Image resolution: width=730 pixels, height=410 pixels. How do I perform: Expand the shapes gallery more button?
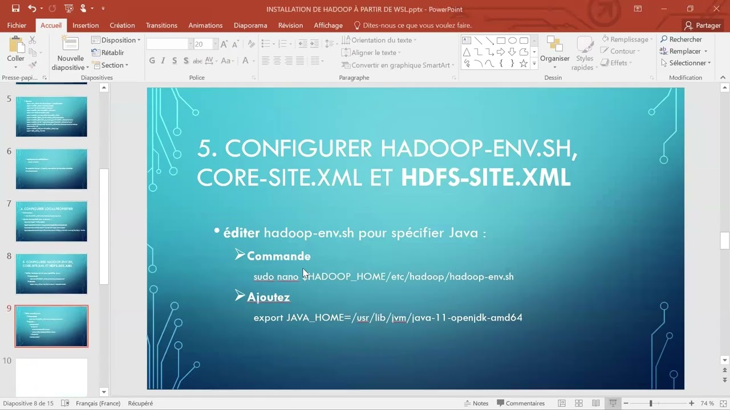click(x=534, y=64)
